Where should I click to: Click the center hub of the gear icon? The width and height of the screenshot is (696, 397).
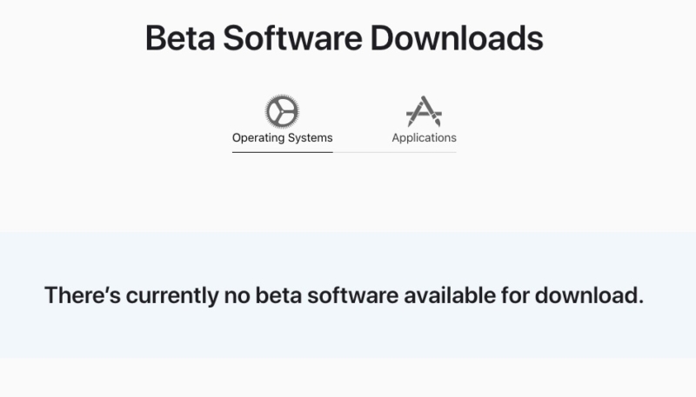[282, 111]
